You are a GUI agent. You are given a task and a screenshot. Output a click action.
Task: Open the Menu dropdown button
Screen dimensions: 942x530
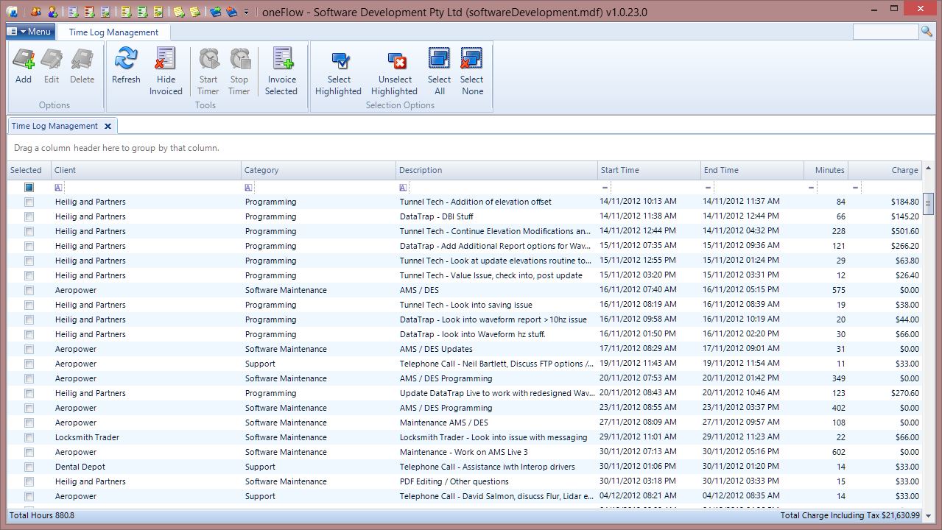click(30, 32)
